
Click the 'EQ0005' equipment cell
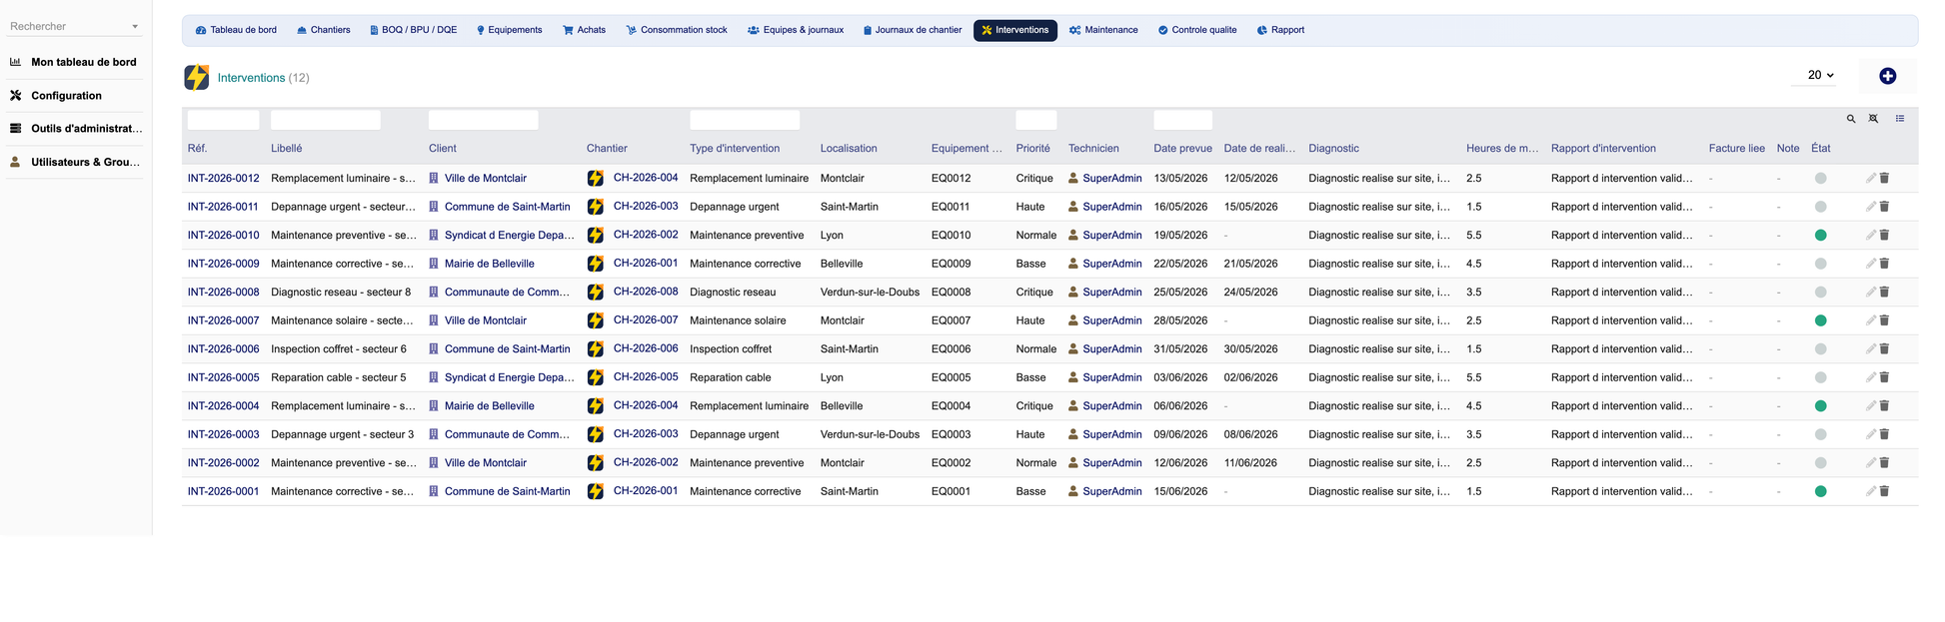point(951,377)
